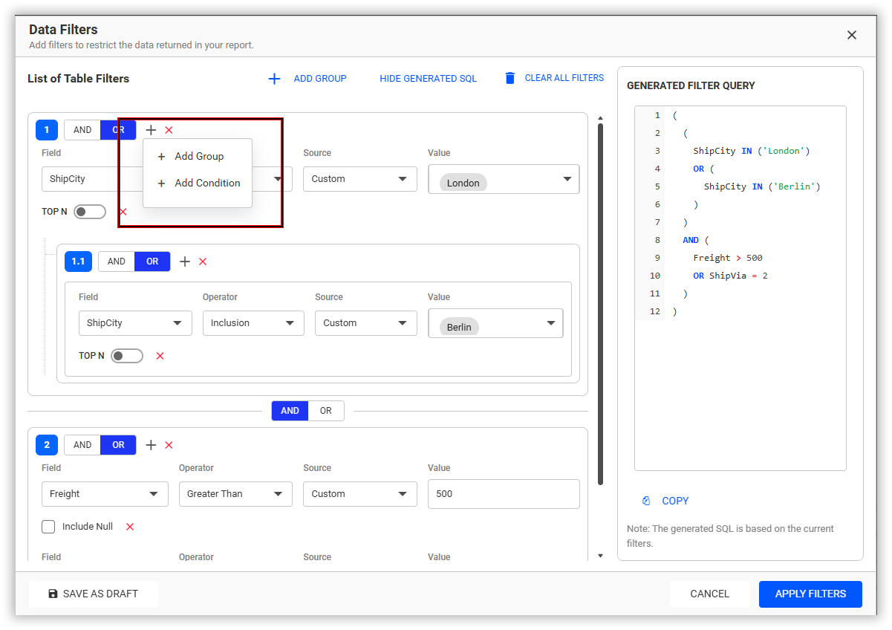
Task: Choose Add Group from the popup menu
Action: pos(198,156)
